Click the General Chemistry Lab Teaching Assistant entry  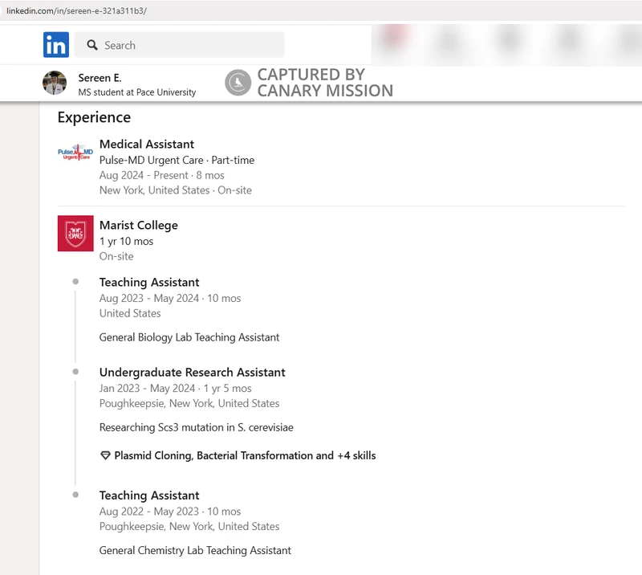[x=194, y=550]
